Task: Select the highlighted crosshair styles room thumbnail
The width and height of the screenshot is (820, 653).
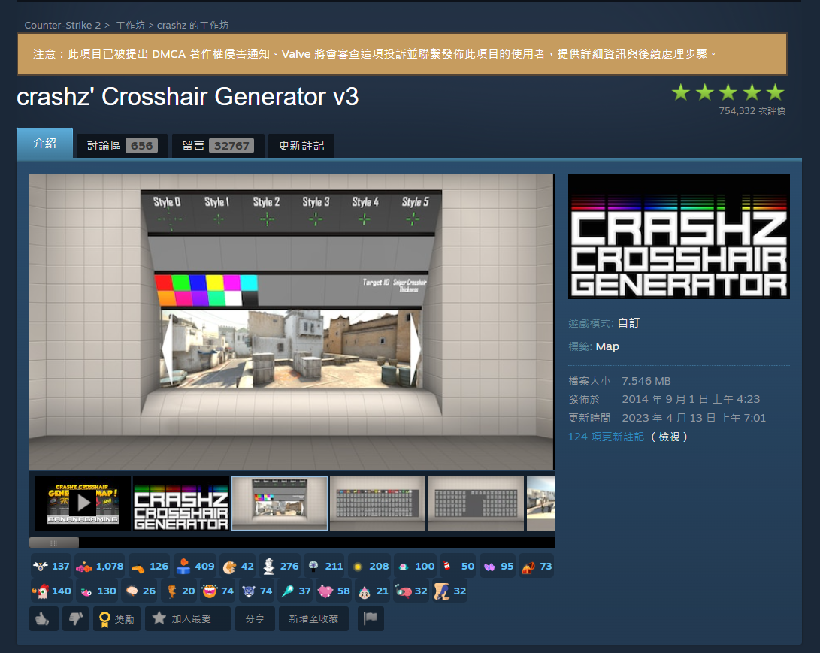Action: 280,503
